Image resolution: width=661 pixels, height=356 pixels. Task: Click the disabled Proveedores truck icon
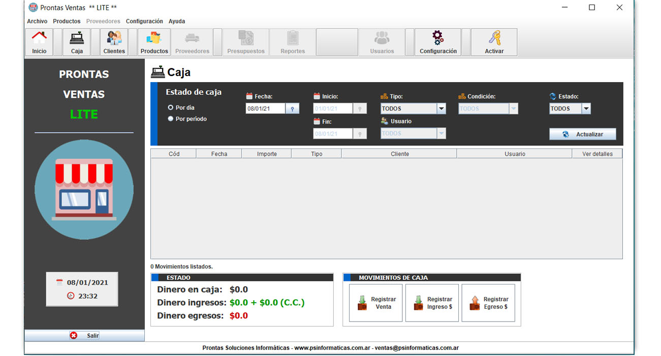(192, 42)
